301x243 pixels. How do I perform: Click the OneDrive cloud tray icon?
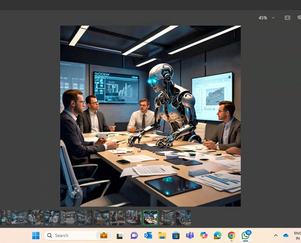point(286,236)
